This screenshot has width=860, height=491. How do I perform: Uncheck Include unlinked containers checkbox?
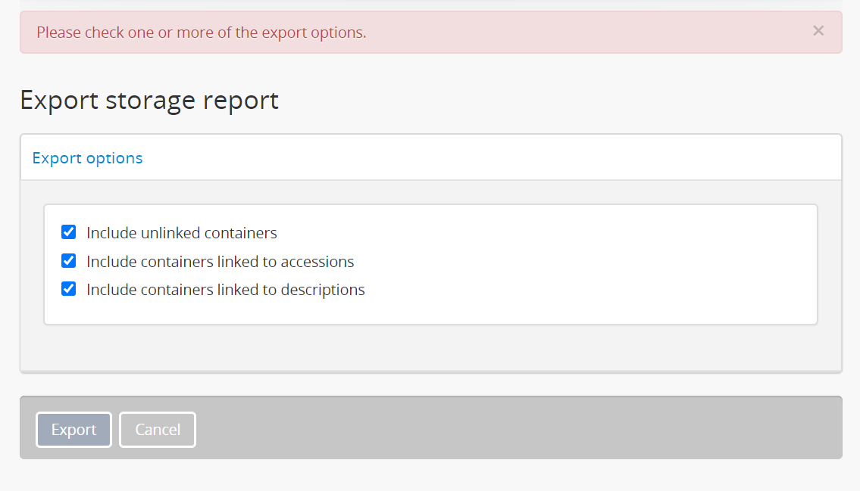pos(69,232)
